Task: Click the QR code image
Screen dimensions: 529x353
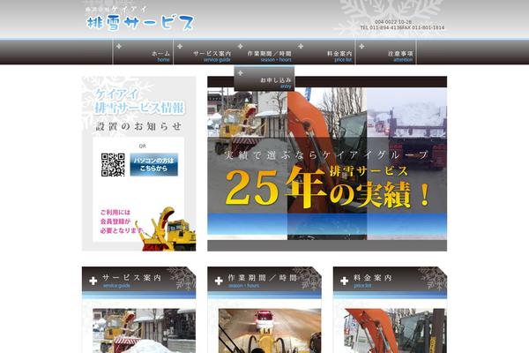Action: point(113,165)
